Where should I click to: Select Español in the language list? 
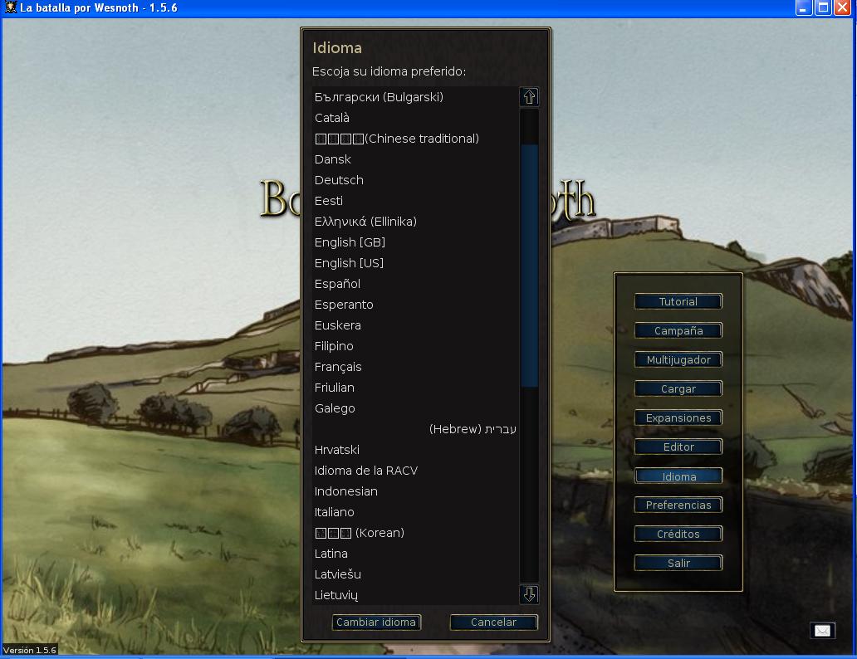click(x=415, y=284)
